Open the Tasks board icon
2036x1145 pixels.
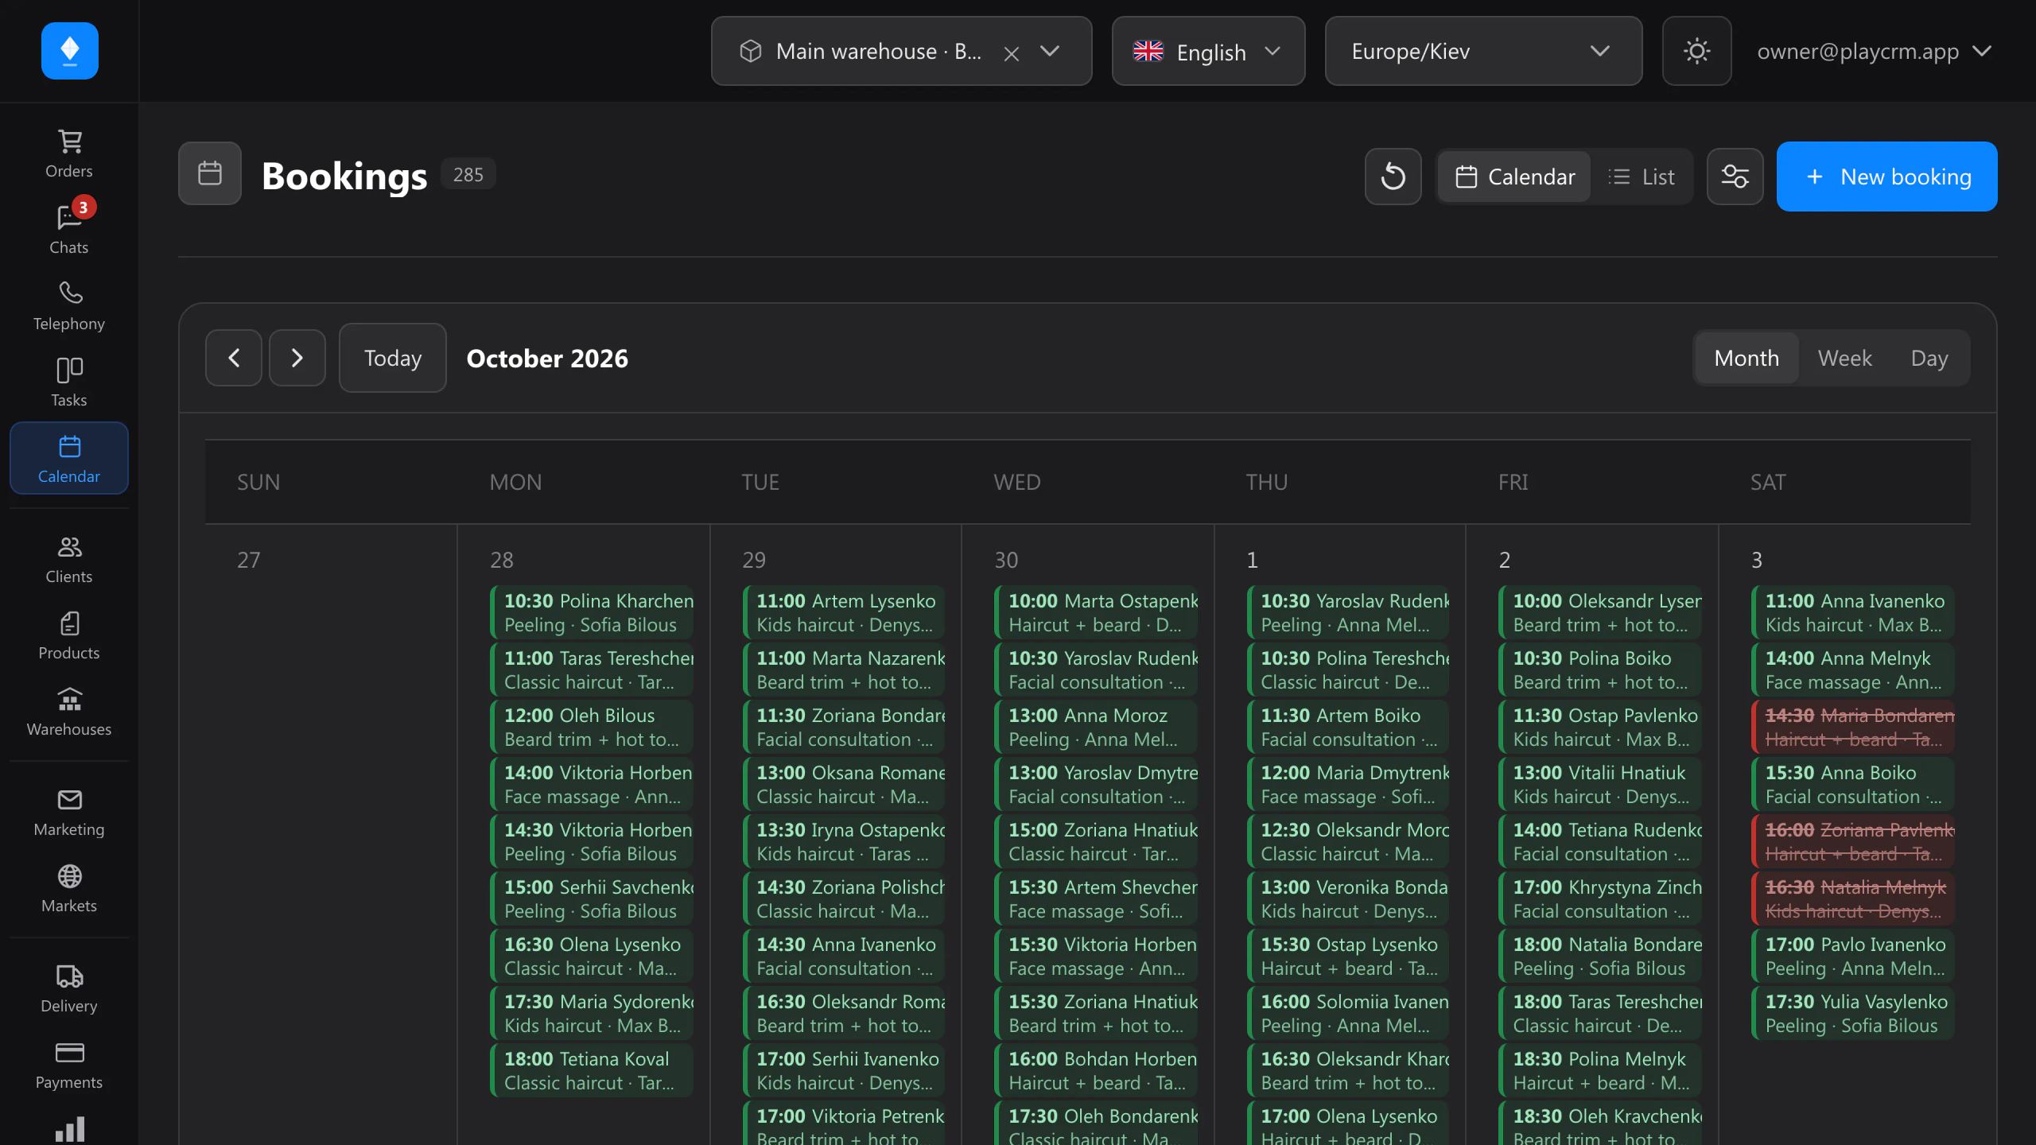[69, 382]
